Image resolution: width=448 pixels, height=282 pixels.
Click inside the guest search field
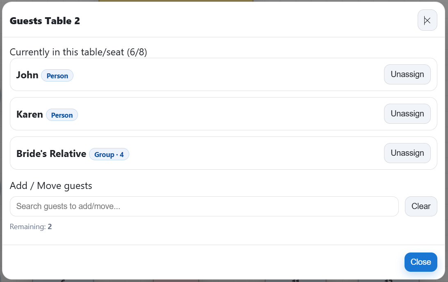204,206
